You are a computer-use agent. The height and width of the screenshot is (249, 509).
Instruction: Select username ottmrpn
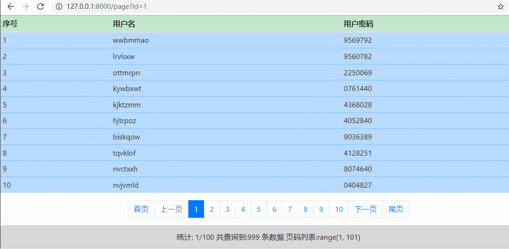coord(126,73)
